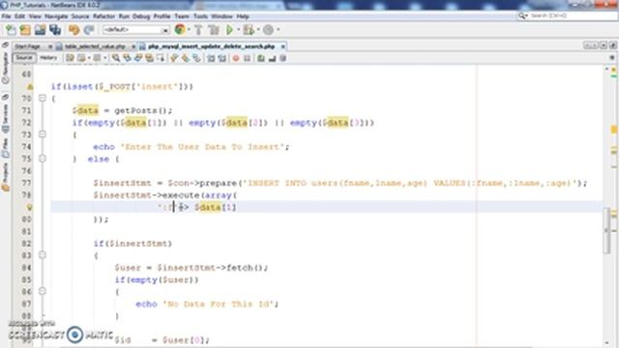Open the Window menu
The image size is (619, 348).
point(221,16)
